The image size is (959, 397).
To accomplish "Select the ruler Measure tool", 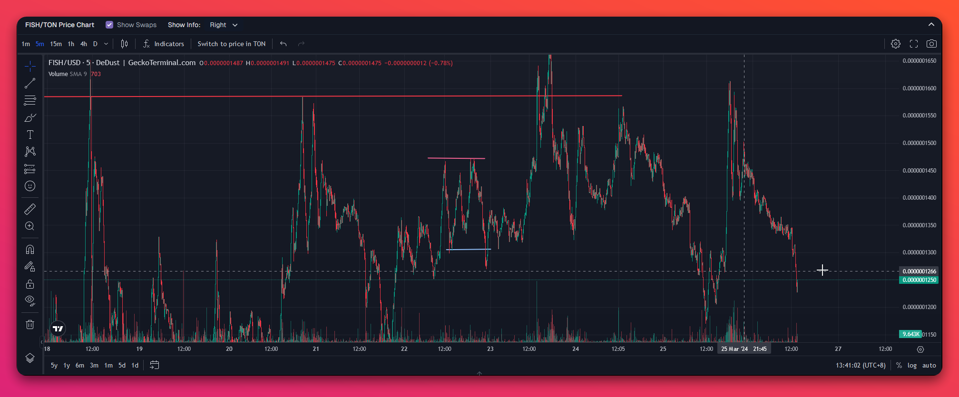I will (x=30, y=209).
